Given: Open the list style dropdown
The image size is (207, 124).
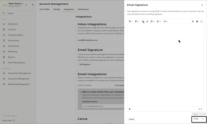Looking at the screenshot, I should [152, 21].
